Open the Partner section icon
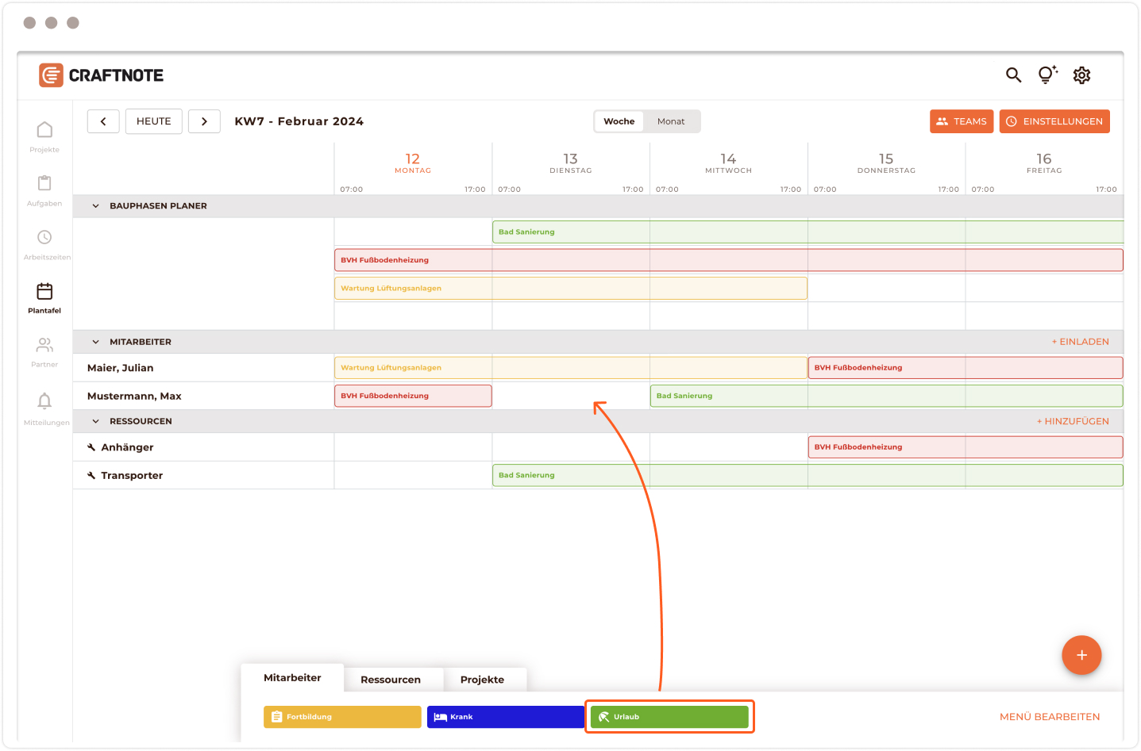The image size is (1141, 751). click(x=44, y=346)
